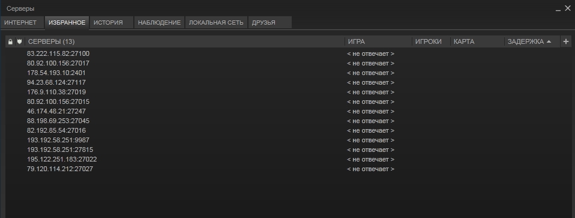Select server 80.92.100.156:27017
The image size is (575, 218).
tap(58, 63)
